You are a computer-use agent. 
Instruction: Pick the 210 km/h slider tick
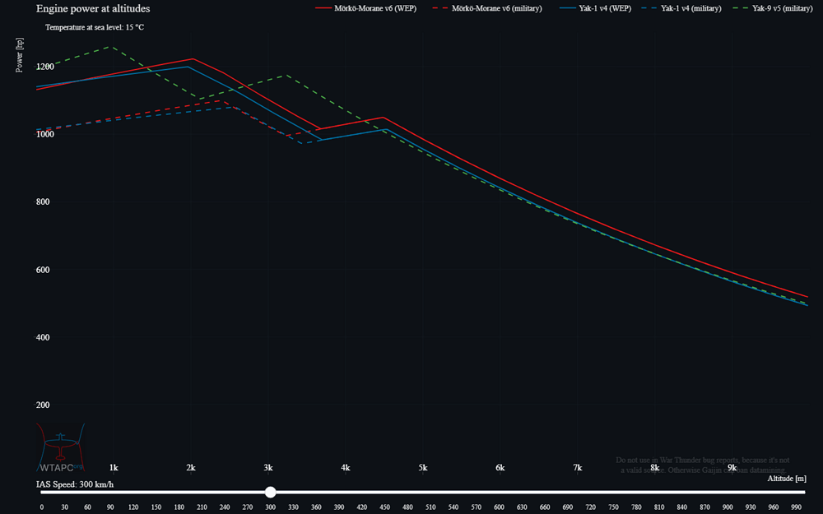click(202, 507)
